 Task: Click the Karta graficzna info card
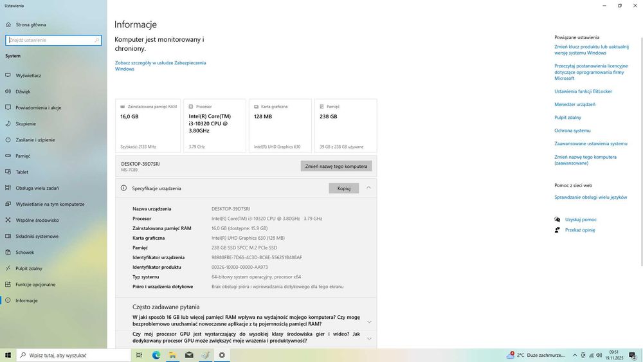280,126
